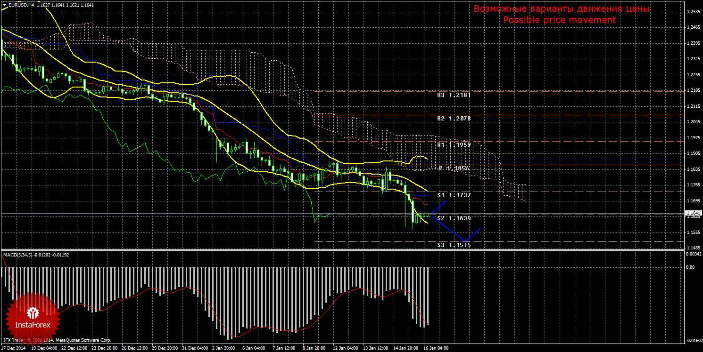Select the EURUSD,H4 chart title
The image size is (703, 352).
[x=21, y=5]
